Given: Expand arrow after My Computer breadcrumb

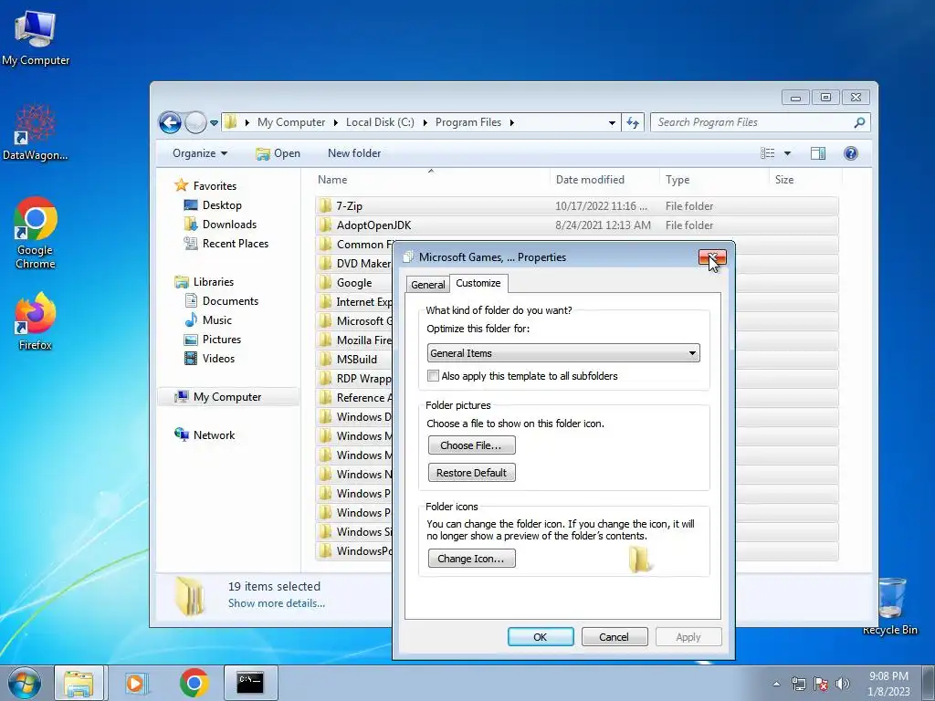Looking at the screenshot, I should click(335, 122).
